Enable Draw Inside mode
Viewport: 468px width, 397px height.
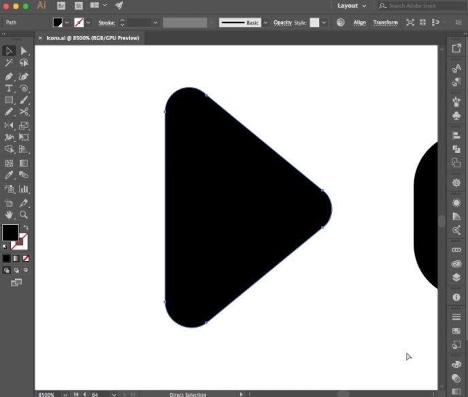[26, 271]
